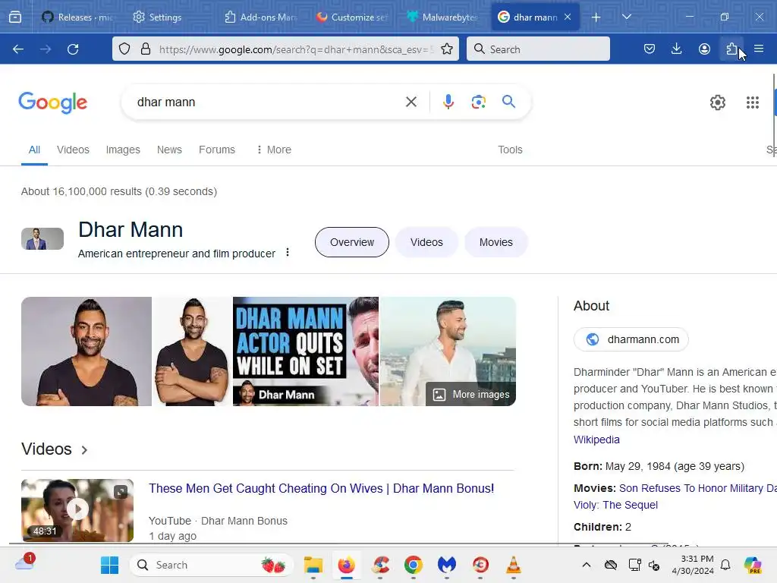Screen dimensions: 777x583
Task: Clear the Google search text
Action: (411, 102)
